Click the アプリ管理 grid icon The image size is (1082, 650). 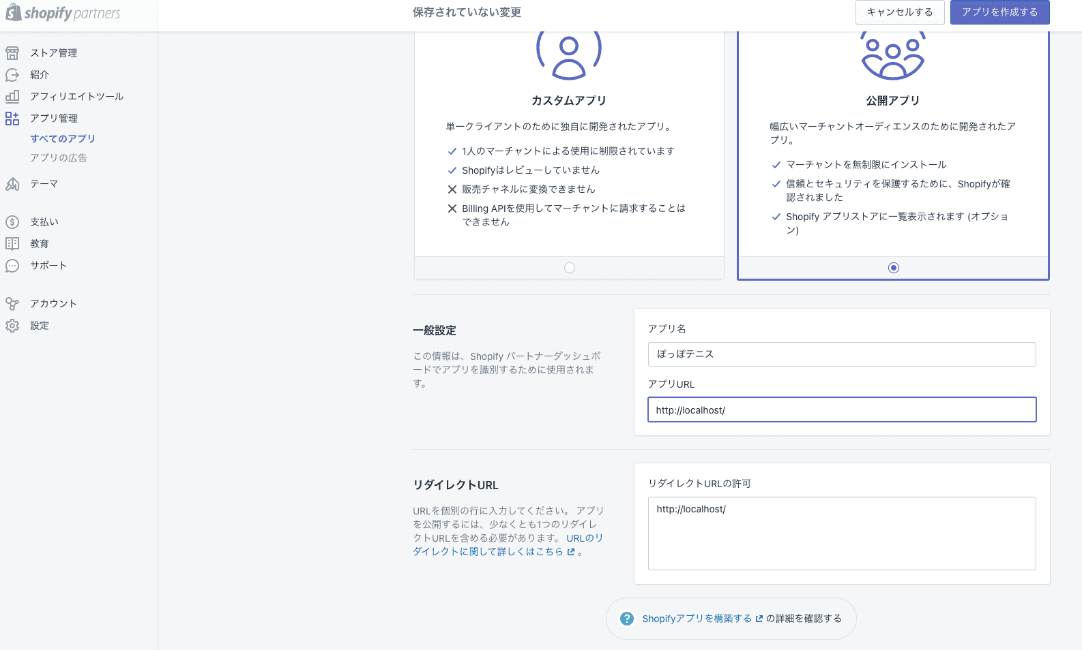(x=12, y=118)
